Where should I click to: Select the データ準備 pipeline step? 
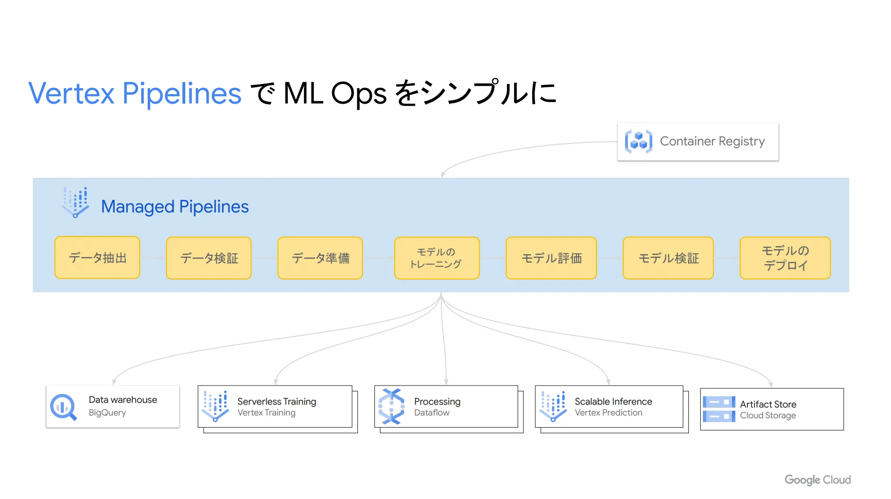coord(320,258)
